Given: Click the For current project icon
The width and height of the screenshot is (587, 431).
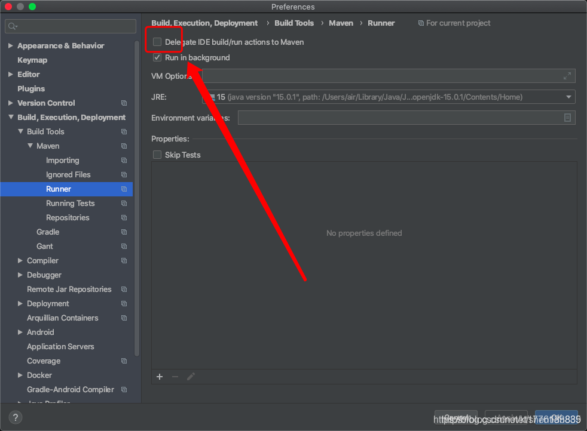Looking at the screenshot, I should point(423,23).
